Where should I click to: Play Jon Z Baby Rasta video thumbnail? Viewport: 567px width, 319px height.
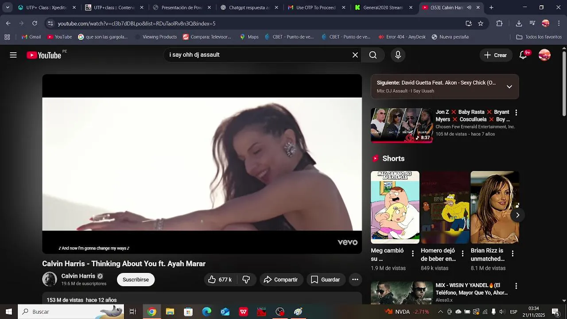(402, 125)
